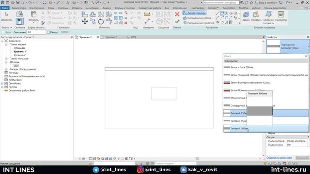
Task: Click the Paste (Вставить) clipboard icon
Action: (33, 14)
